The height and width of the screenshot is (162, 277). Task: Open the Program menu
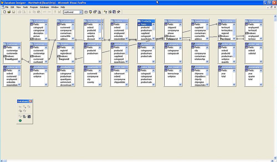coord(34,7)
